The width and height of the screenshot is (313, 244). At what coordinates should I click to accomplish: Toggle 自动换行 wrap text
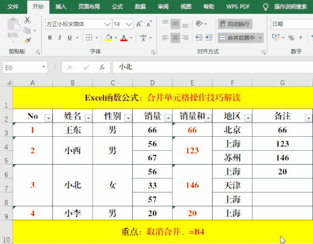[x=235, y=24]
